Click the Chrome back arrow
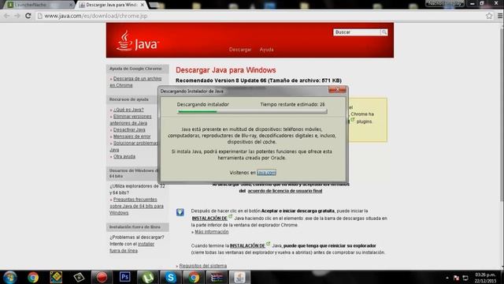This screenshot has width=504, height=284. [x=6, y=16]
